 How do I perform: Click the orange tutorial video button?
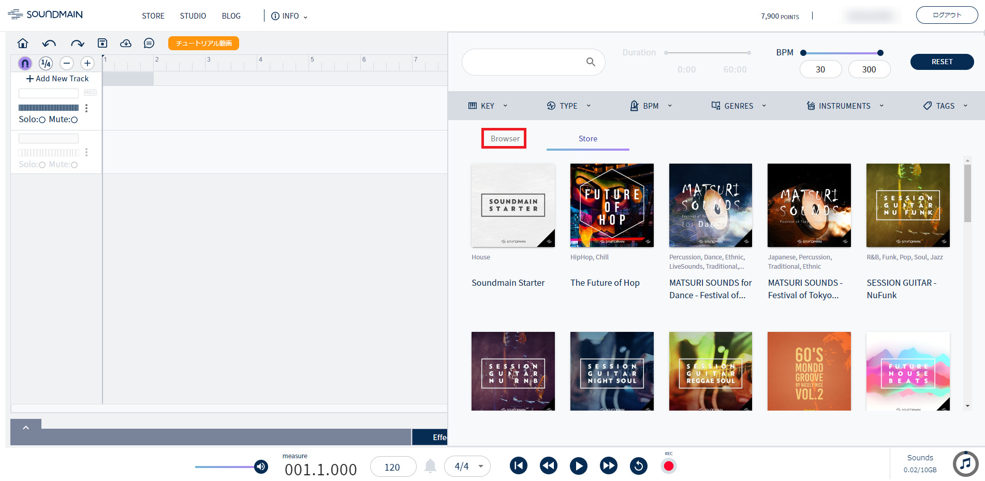[203, 43]
